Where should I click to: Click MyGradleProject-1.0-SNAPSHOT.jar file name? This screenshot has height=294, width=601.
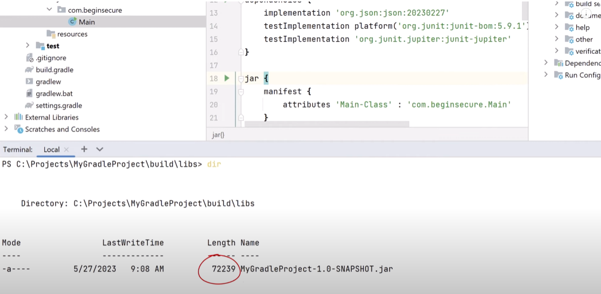coord(317,269)
